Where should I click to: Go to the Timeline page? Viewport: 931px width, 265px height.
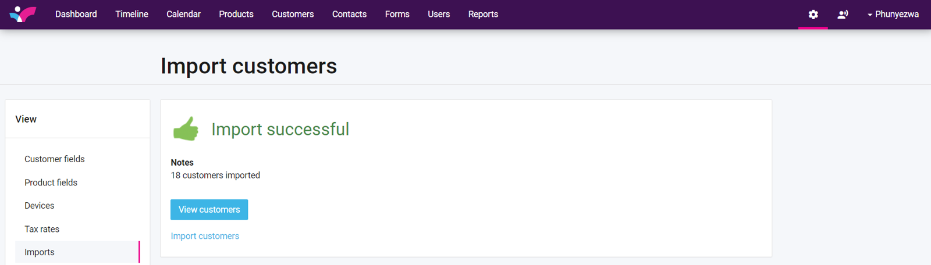click(x=132, y=15)
